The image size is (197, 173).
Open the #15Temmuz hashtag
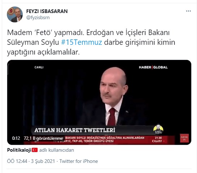click(81, 42)
